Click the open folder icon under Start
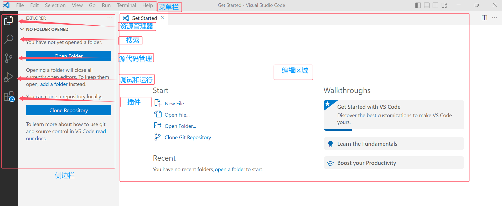The width and height of the screenshot is (502, 206). point(158,125)
